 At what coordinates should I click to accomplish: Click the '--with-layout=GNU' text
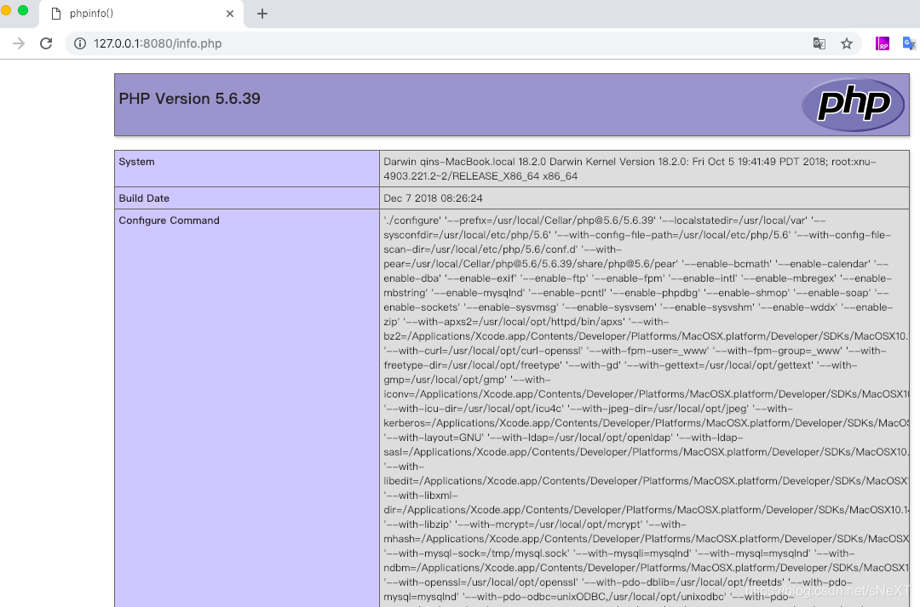click(x=434, y=438)
